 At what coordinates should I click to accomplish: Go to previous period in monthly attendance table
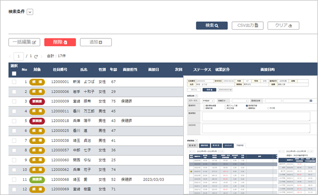tap(194, 151)
